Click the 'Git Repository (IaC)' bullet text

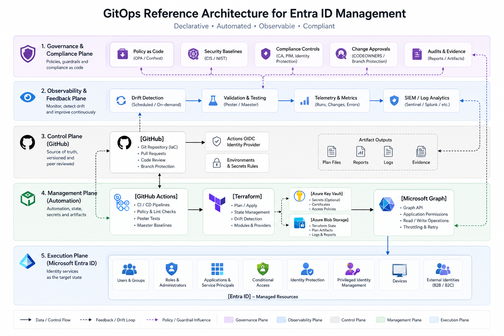[x=159, y=147]
